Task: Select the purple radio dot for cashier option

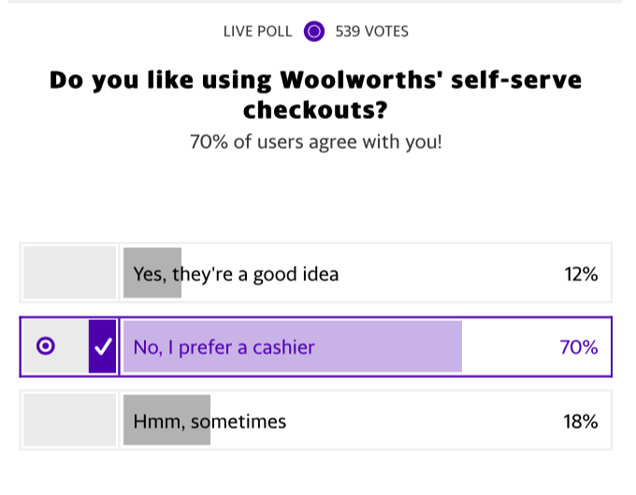Action: 45,347
